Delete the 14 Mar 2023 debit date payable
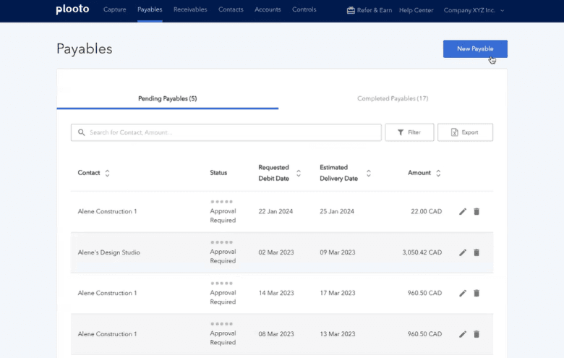 coord(477,294)
